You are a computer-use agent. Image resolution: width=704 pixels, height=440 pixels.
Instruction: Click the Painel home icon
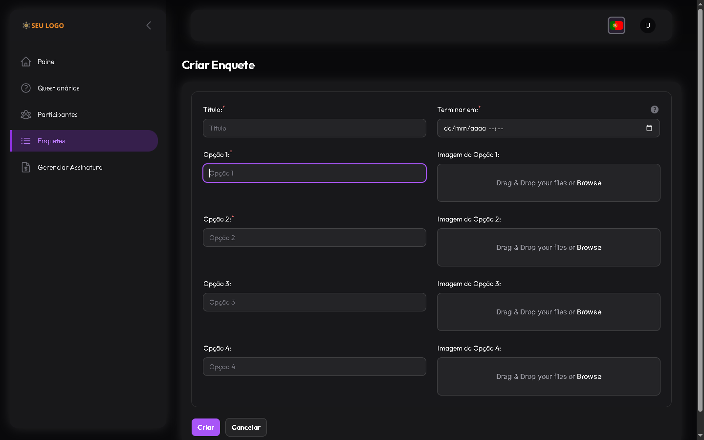[x=26, y=62]
